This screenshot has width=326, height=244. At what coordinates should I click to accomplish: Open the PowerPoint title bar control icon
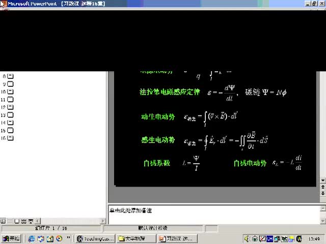(x=4, y=4)
